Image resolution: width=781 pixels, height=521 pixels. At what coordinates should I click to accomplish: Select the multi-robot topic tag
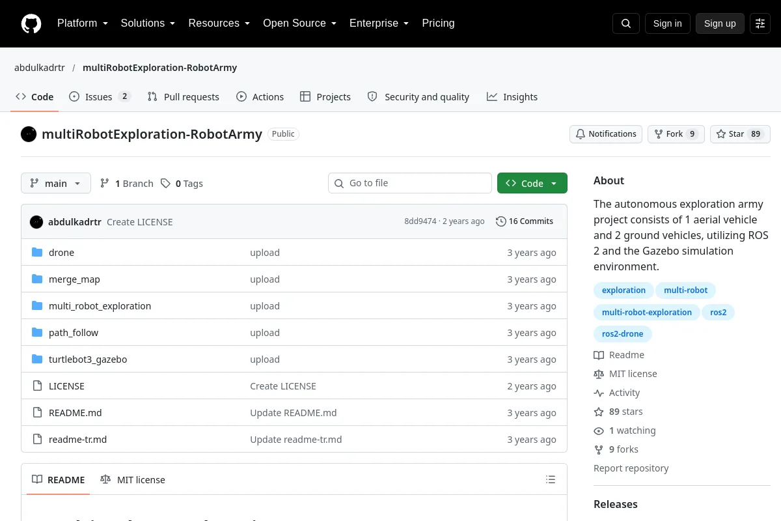(686, 290)
